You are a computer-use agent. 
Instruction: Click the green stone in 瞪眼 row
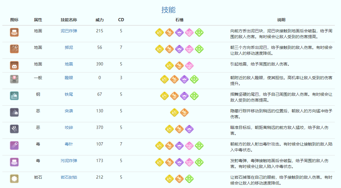click(194, 79)
